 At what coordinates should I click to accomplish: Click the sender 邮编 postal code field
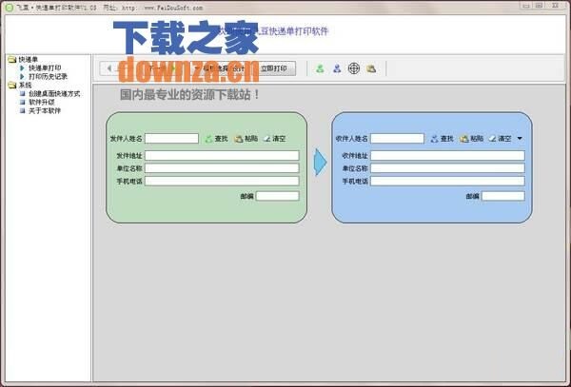point(278,196)
